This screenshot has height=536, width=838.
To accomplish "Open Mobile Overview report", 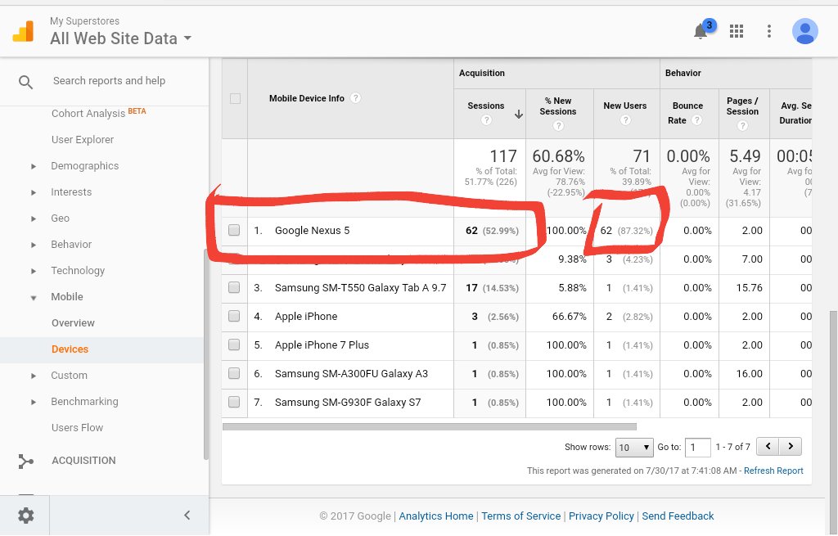I will (73, 322).
